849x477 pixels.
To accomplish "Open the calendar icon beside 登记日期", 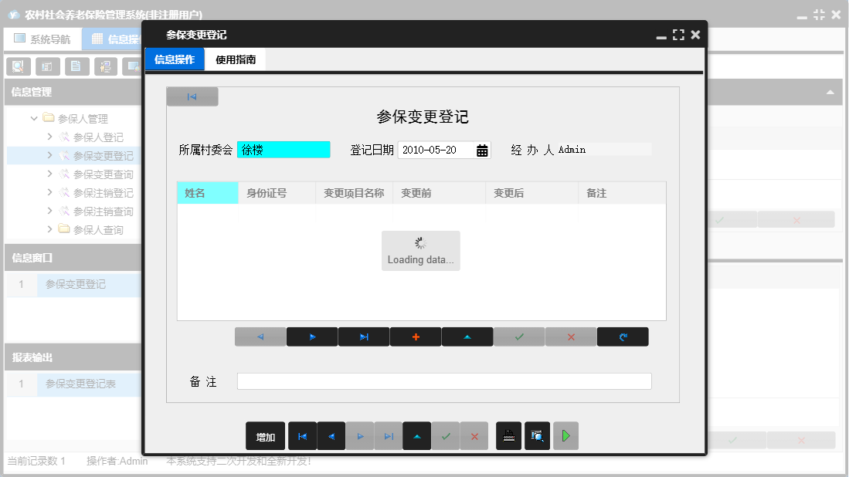I will pyautogui.click(x=482, y=149).
